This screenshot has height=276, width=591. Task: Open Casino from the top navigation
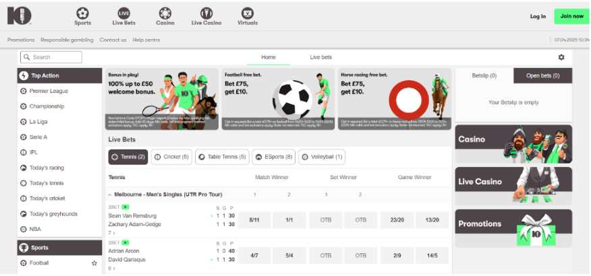pos(165,17)
